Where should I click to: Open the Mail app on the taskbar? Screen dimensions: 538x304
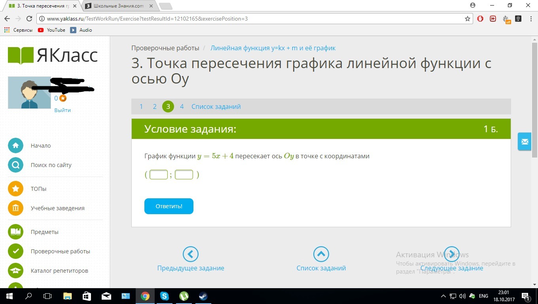tap(106, 296)
